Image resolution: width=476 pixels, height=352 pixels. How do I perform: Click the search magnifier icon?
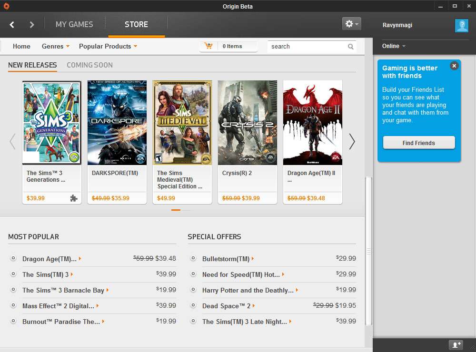click(351, 47)
